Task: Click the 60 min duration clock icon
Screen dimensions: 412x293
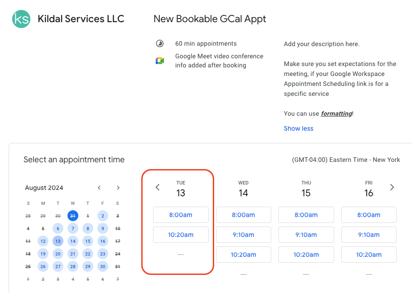Action: pyautogui.click(x=159, y=44)
